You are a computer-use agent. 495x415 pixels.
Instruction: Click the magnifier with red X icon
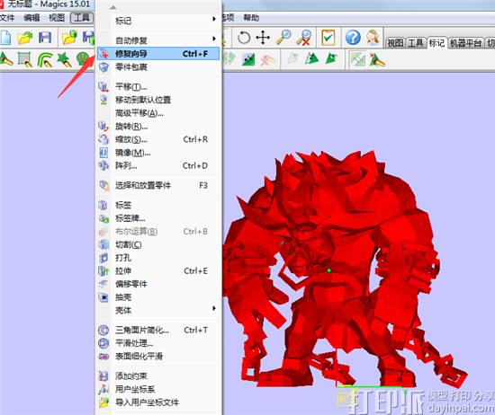[303, 38]
